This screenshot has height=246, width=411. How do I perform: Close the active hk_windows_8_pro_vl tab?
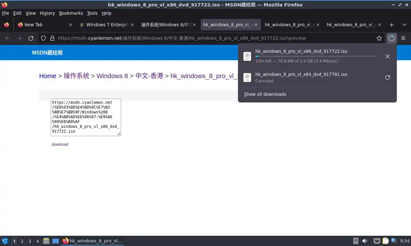[x=256, y=25]
